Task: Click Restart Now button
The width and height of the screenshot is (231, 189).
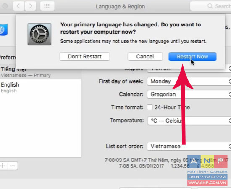Action: [192, 57]
